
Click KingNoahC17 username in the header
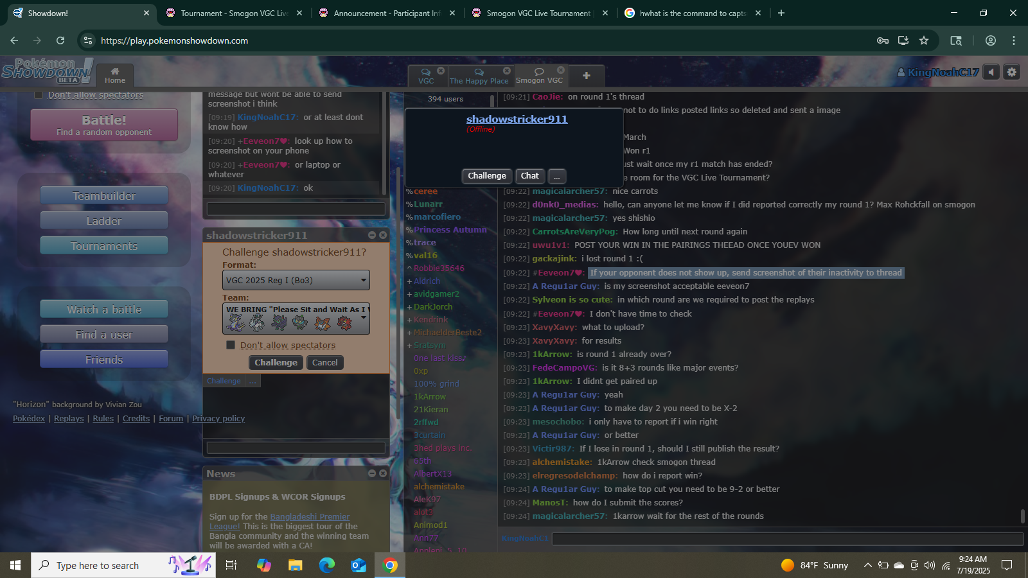pyautogui.click(x=938, y=72)
